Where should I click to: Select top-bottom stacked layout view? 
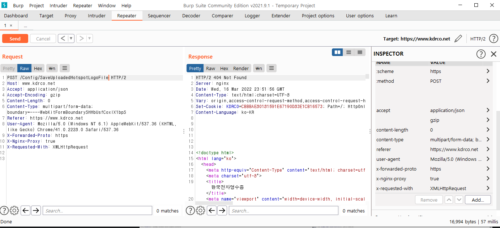point(349,52)
